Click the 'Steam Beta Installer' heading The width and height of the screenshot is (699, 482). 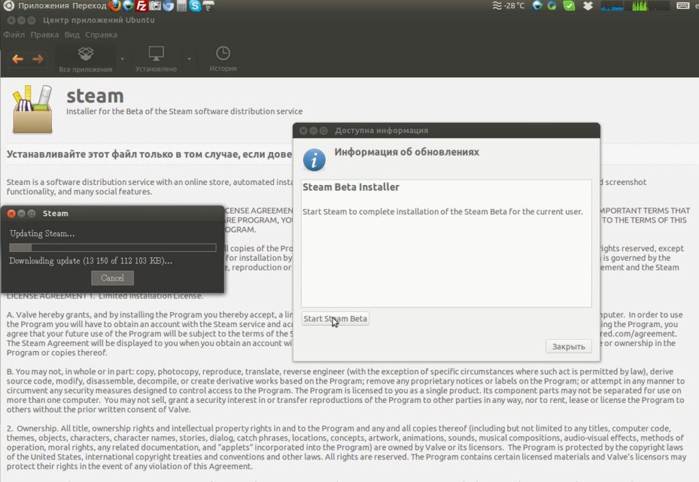(x=351, y=187)
